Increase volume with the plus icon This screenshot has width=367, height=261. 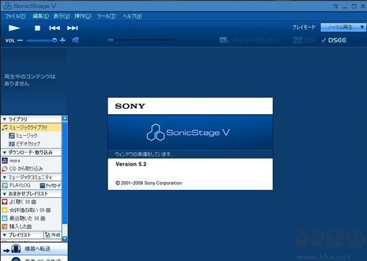click(x=62, y=41)
